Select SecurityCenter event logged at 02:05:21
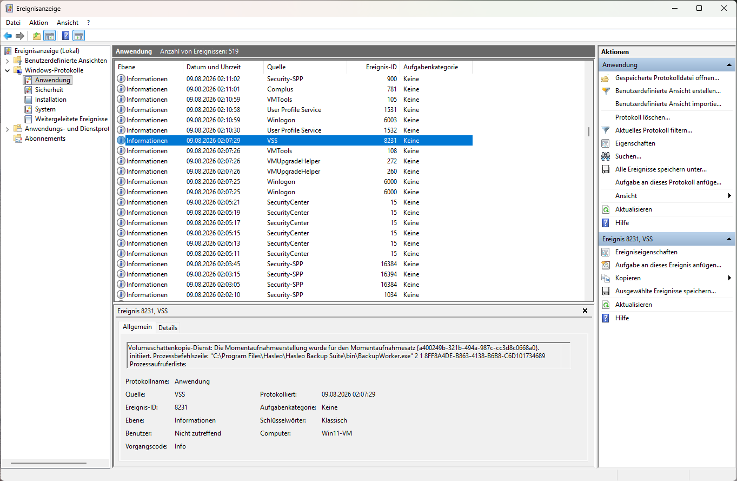The image size is (737, 481). point(294,202)
